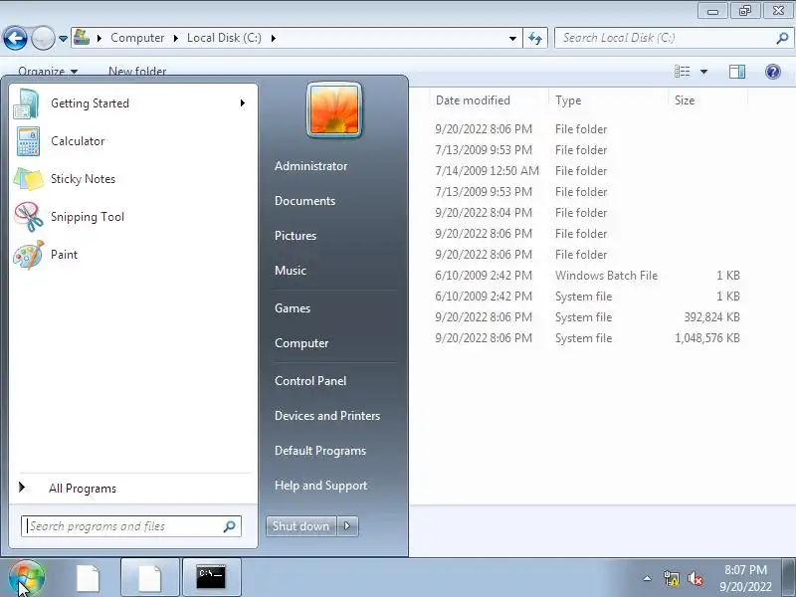
Task: Open Computer from Start menu
Action: (x=301, y=343)
